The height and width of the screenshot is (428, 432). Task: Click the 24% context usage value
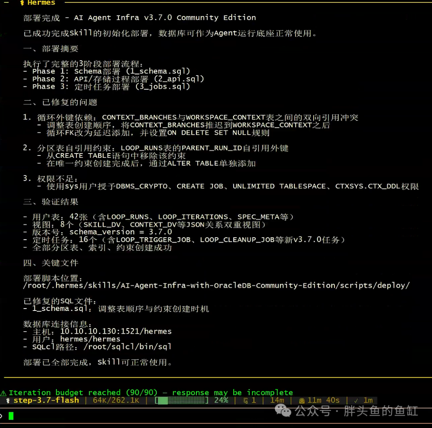coord(221,400)
